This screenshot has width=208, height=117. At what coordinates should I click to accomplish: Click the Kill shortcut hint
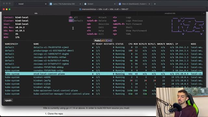(x=95, y=34)
